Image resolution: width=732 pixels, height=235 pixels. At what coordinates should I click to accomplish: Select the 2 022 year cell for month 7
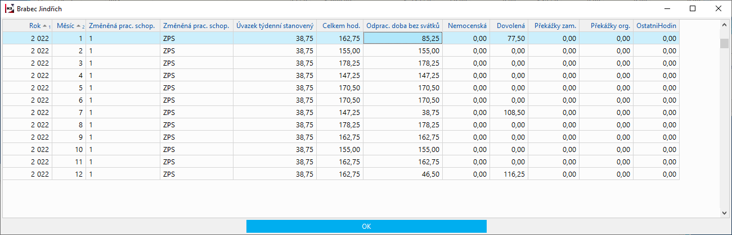[28, 112]
